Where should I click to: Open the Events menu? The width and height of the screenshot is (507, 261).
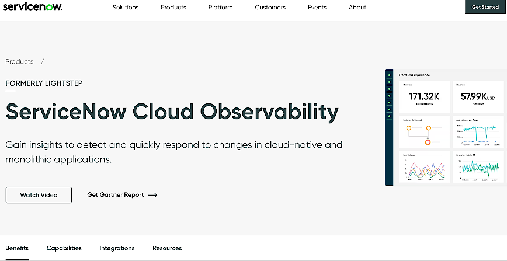317,7
